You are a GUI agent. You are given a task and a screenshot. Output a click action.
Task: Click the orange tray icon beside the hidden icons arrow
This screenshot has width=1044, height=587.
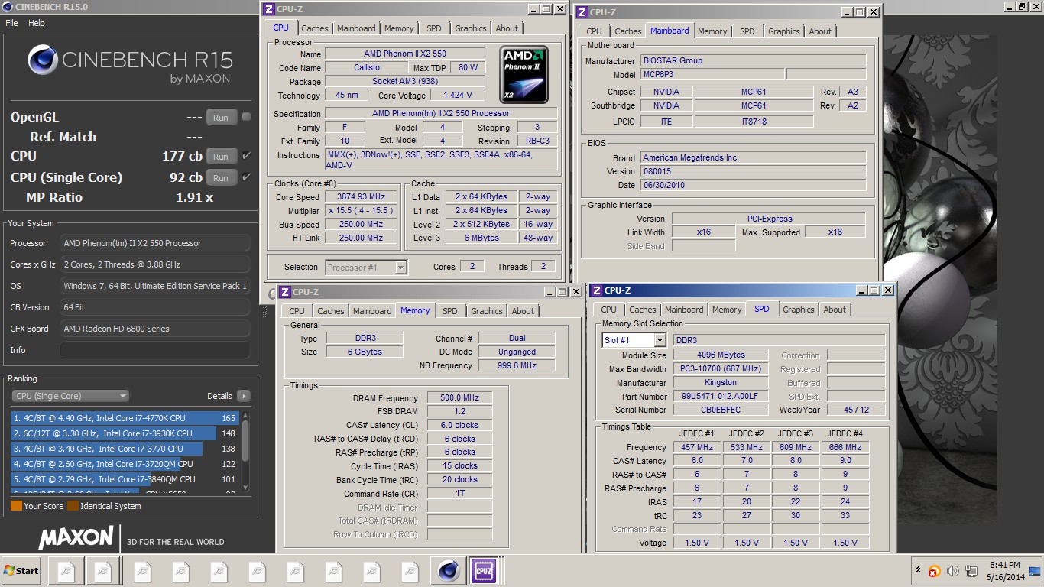[934, 571]
